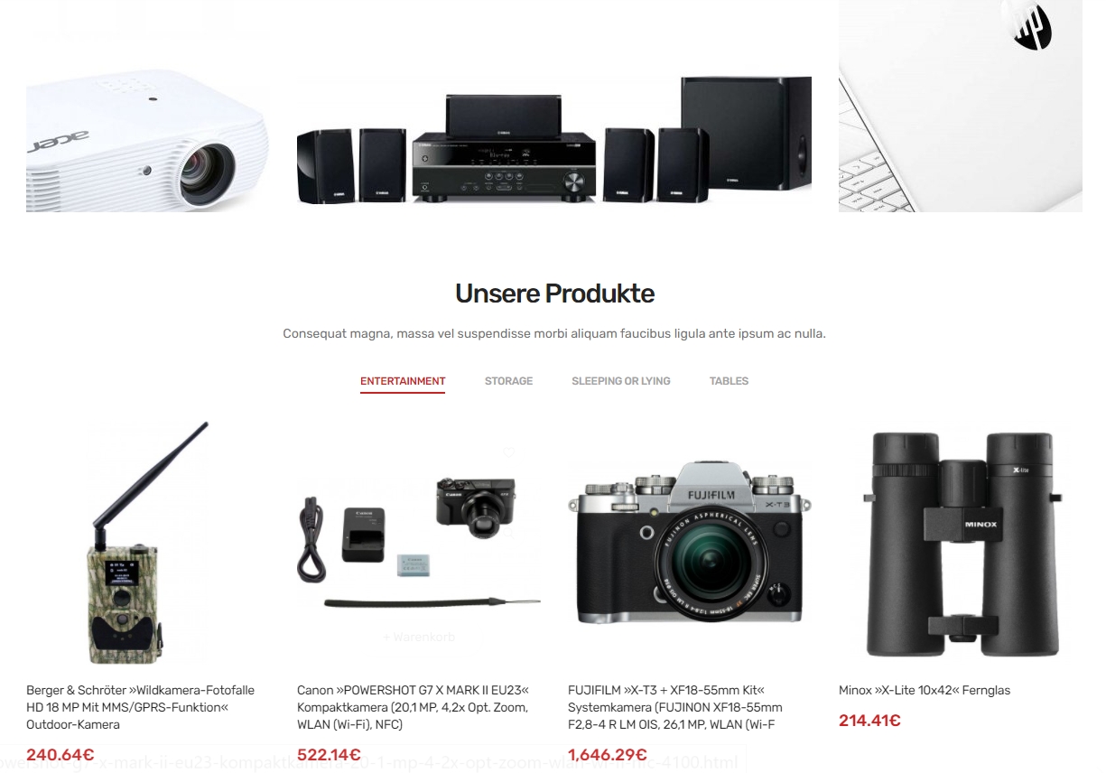Open the Acer projector banner image

coord(148,106)
